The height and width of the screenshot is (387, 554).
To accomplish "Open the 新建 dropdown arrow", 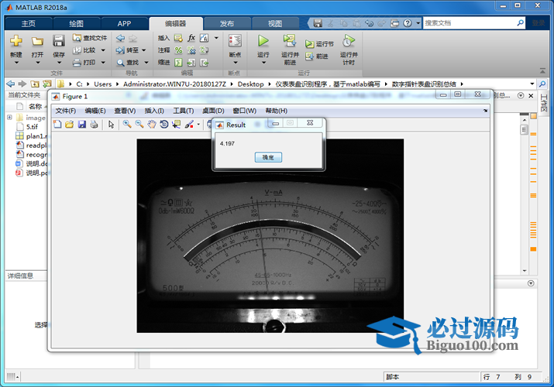I will (16, 63).
